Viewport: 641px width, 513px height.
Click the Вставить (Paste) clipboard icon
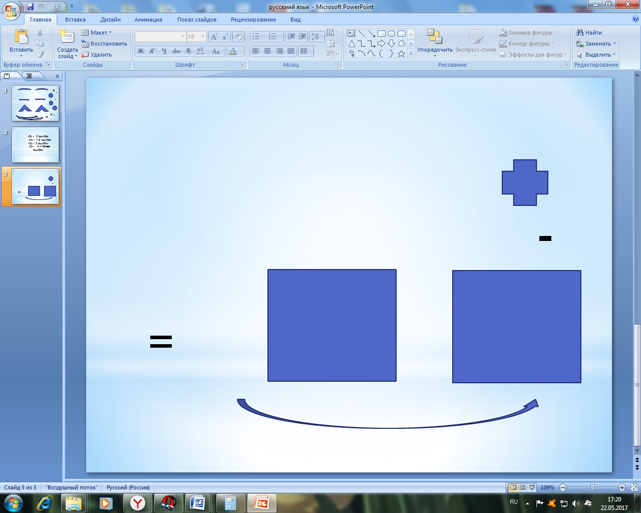point(21,37)
